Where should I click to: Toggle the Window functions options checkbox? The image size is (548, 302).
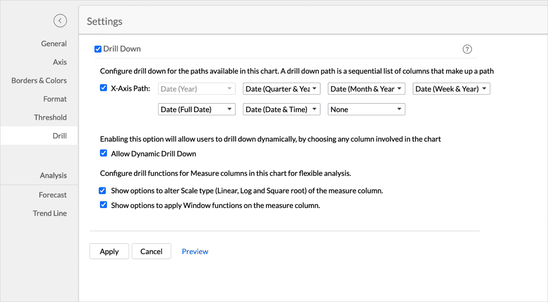click(103, 205)
